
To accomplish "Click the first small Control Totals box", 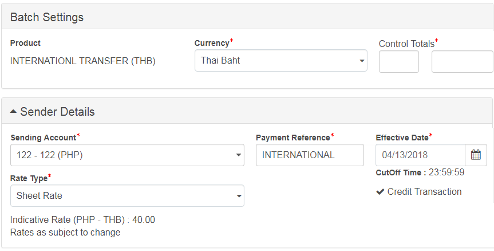I will coord(399,62).
